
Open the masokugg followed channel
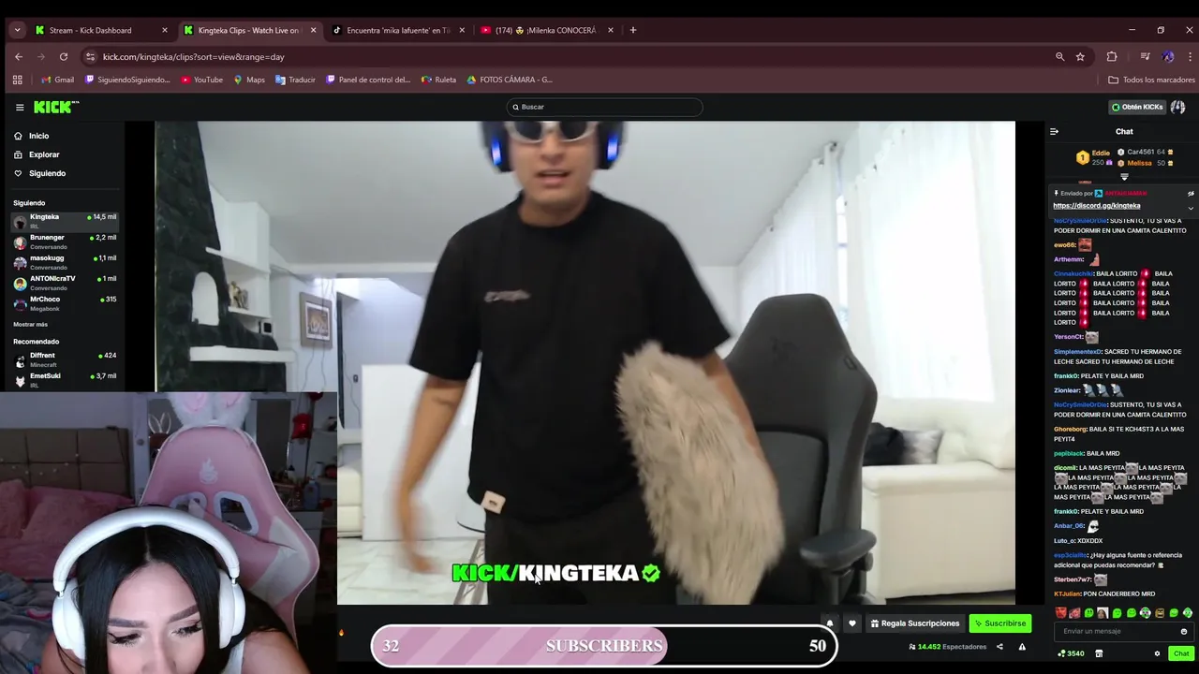point(65,262)
